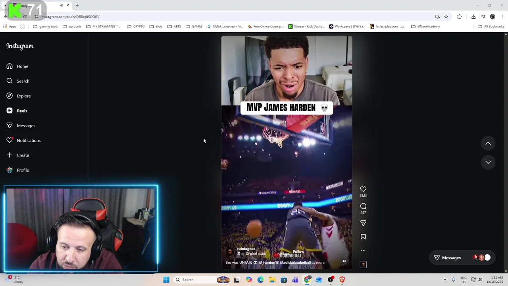Open browser extensions puzzle icon

pos(459,17)
